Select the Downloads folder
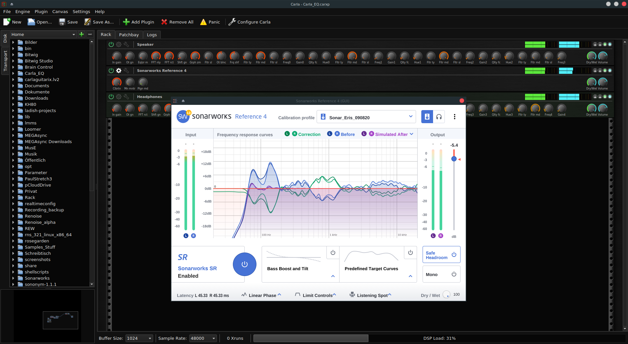 click(36, 98)
